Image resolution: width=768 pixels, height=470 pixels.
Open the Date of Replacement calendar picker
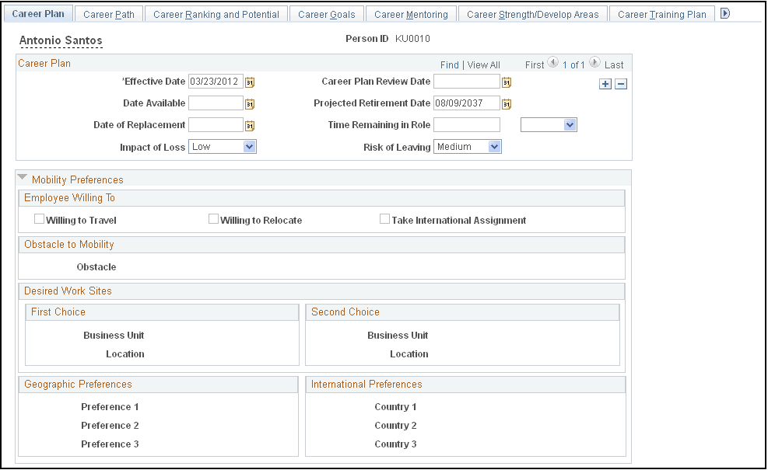pos(250,124)
